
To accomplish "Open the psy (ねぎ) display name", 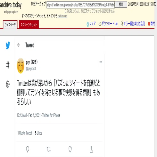I will pos(32,62).
